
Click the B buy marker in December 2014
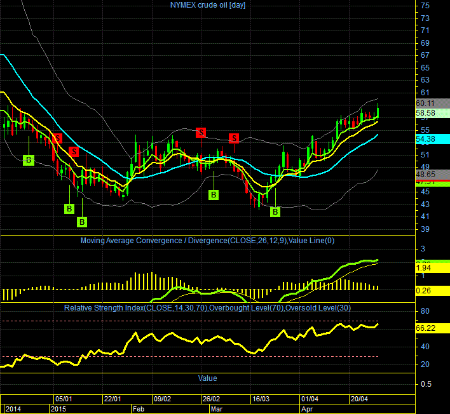[29, 160]
